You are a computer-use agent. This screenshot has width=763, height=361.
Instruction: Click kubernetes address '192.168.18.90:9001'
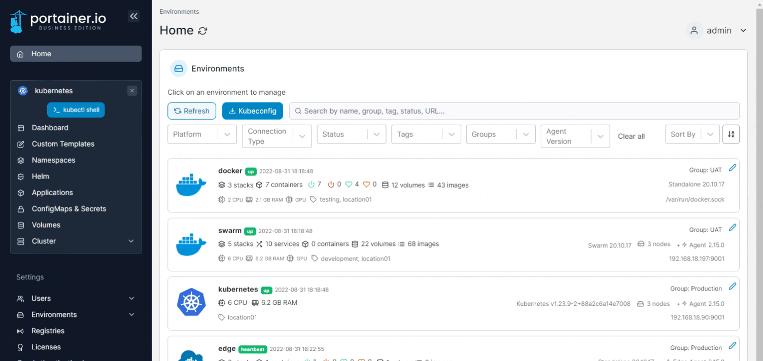pyautogui.click(x=698, y=318)
